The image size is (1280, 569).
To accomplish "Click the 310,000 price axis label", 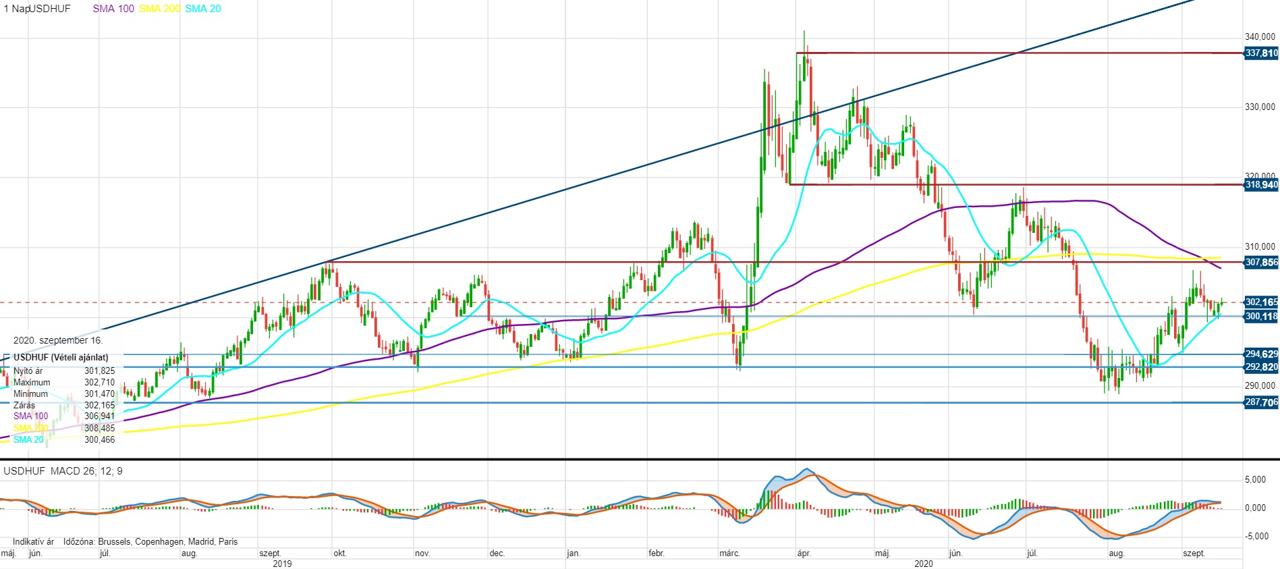I will click(1260, 246).
